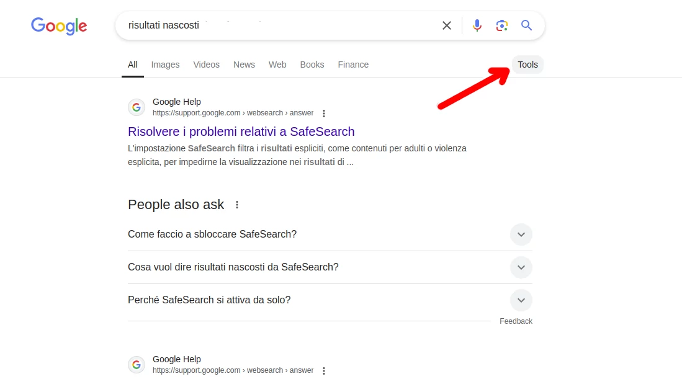682x379 pixels.
Task: Clear the search box with the X icon
Action: (447, 25)
